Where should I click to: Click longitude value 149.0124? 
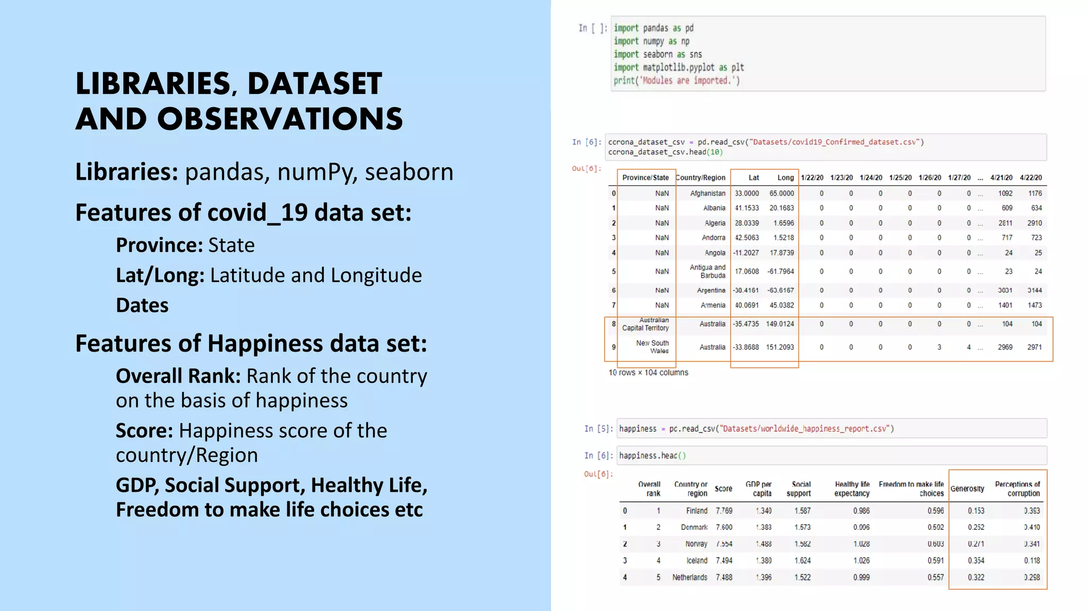click(x=780, y=324)
